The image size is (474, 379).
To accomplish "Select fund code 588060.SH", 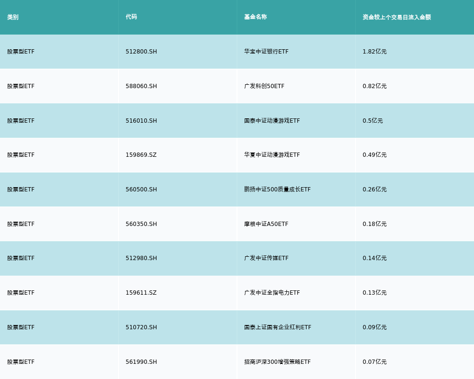I will tap(141, 86).
